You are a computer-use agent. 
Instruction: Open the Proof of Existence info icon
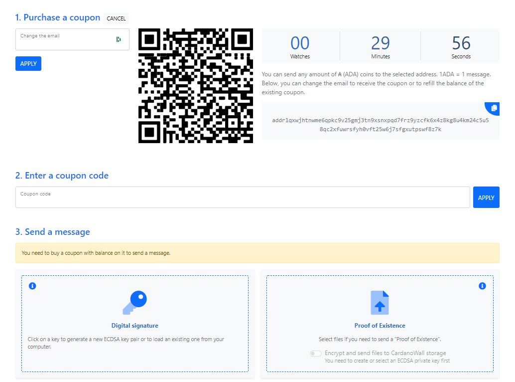pyautogui.click(x=482, y=286)
